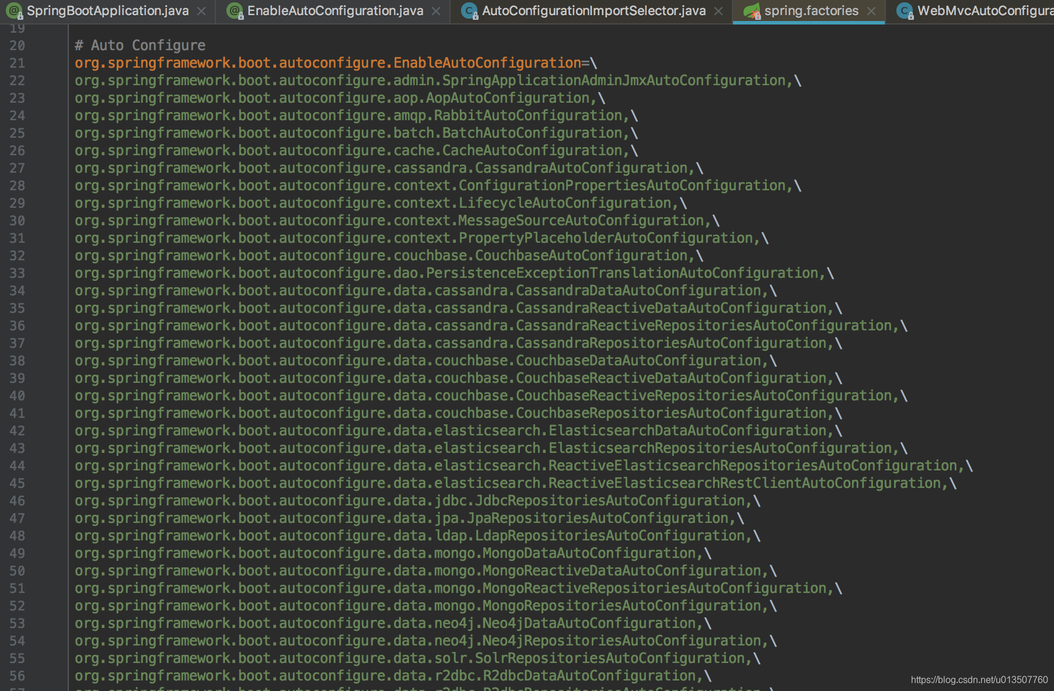
Task: Click the ConfigurationPropertiesAutoConfiguration line
Action: point(438,186)
